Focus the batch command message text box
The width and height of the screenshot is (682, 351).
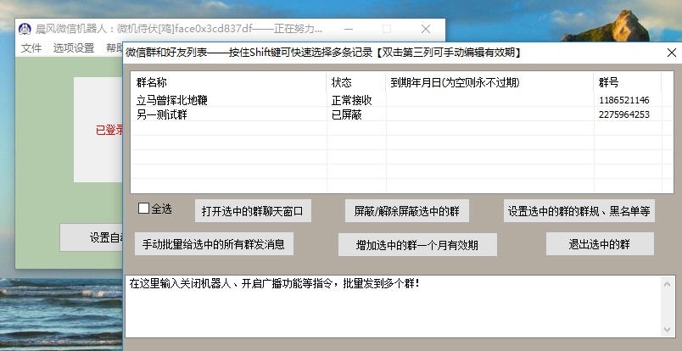point(393,307)
